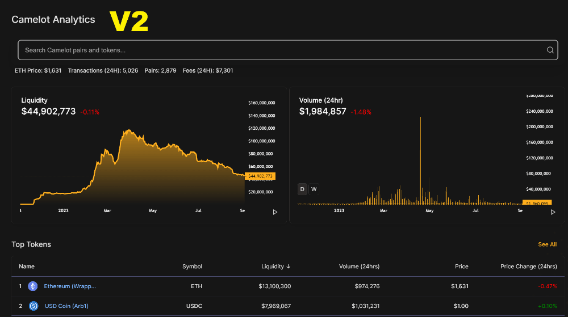Sort tokens by Price column header
568x317 pixels.
[x=461, y=267]
